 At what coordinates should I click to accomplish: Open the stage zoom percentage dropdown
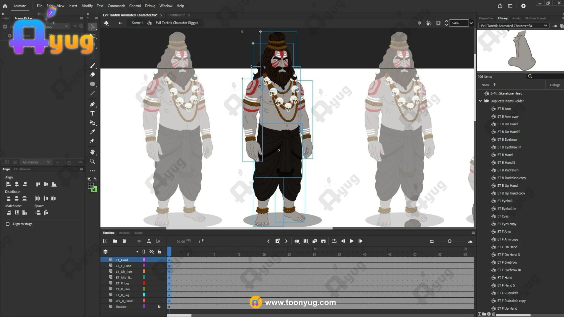471,23
